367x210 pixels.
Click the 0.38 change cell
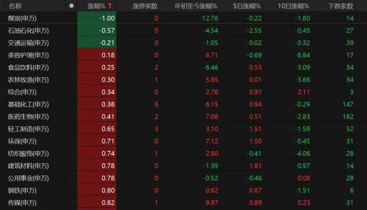tap(97, 104)
